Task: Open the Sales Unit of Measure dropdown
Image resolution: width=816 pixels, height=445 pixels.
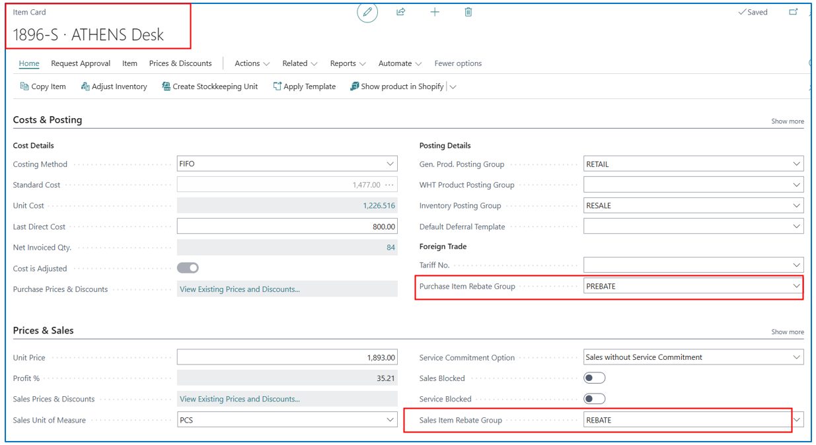Action: coord(390,420)
